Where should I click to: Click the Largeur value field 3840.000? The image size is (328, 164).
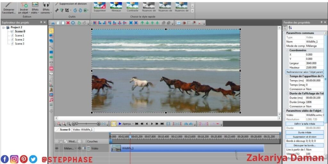[315, 63]
